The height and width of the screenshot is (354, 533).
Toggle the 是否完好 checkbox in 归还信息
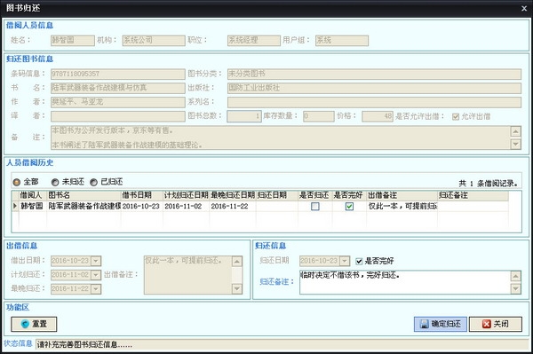pyautogui.click(x=359, y=261)
